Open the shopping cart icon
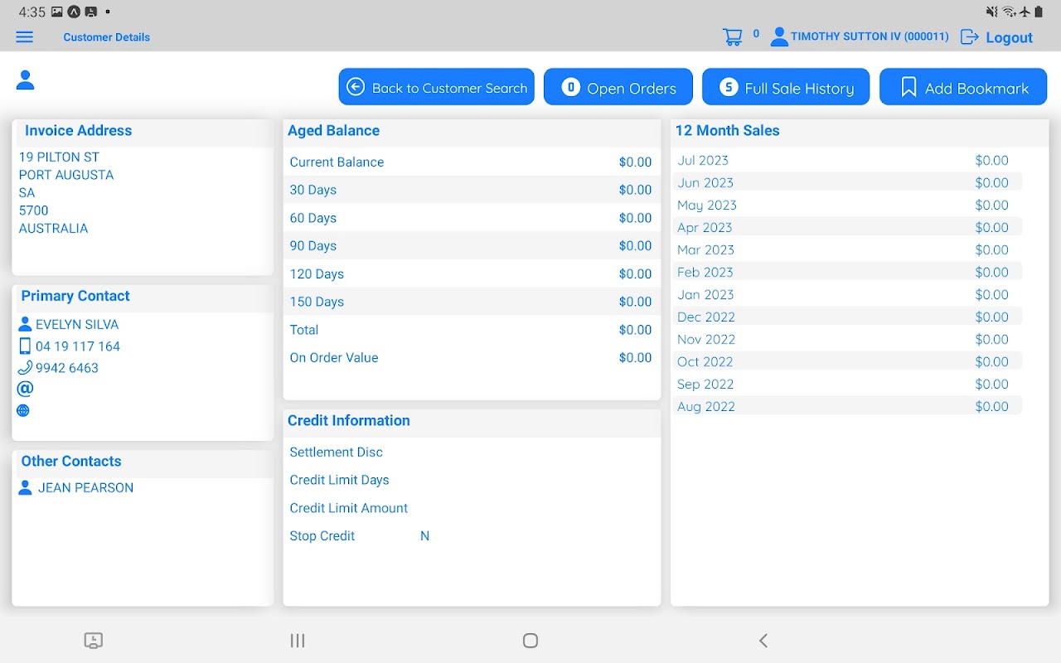 (732, 37)
